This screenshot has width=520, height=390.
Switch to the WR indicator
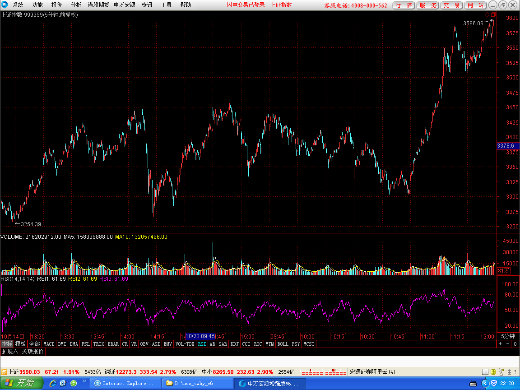213,344
